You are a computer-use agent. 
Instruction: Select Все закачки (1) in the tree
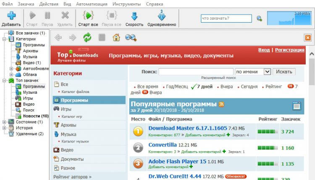[x=30, y=33]
